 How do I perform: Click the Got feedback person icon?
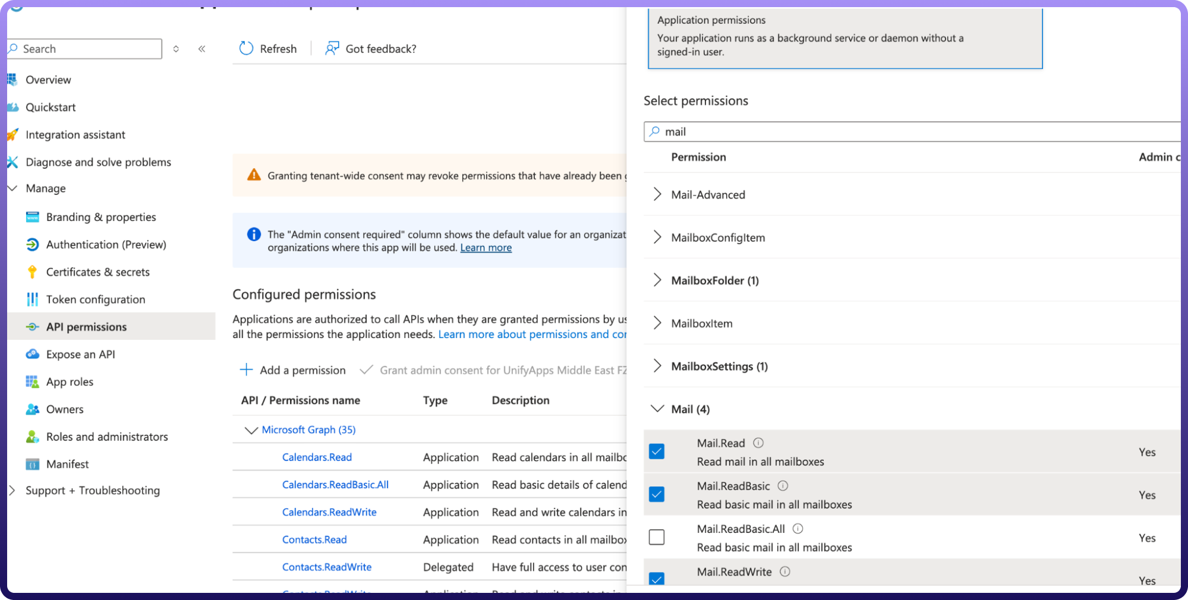(332, 48)
